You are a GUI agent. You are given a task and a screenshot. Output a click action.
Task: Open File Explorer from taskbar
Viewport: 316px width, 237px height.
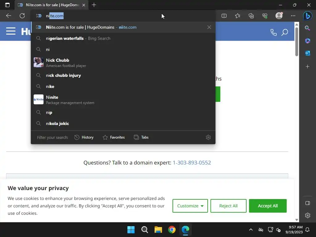point(158,230)
